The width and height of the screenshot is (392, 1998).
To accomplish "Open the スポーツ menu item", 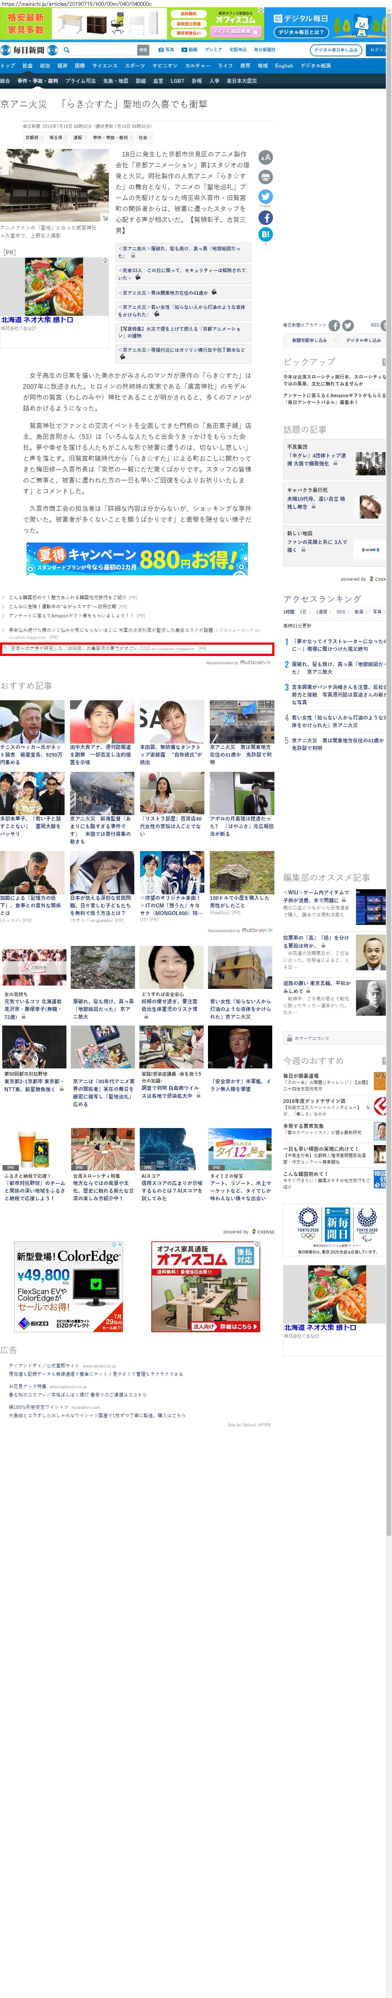I will [x=135, y=66].
